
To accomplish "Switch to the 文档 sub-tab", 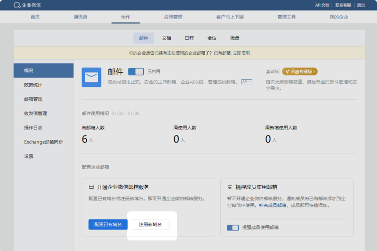I will point(166,38).
